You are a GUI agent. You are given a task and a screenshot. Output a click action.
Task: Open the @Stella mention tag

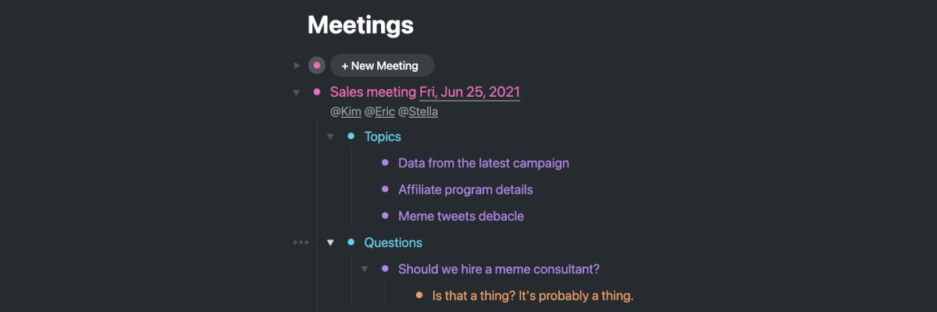coord(418,112)
